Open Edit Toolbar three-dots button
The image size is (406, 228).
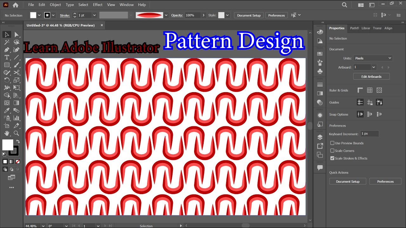pyautogui.click(x=12, y=187)
